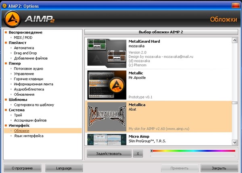
Task: Click author name Abat
Action: coord(132,109)
